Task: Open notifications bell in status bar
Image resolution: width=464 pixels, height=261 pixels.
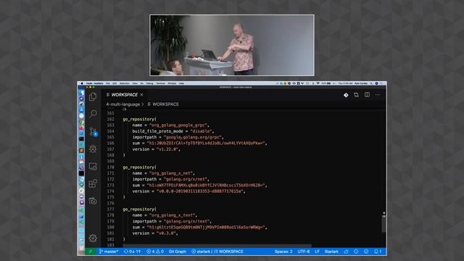Action: [x=378, y=252]
